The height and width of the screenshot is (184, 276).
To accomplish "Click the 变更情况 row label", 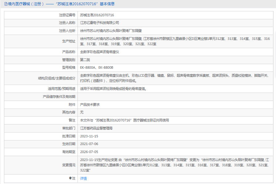I will tap(69, 165).
